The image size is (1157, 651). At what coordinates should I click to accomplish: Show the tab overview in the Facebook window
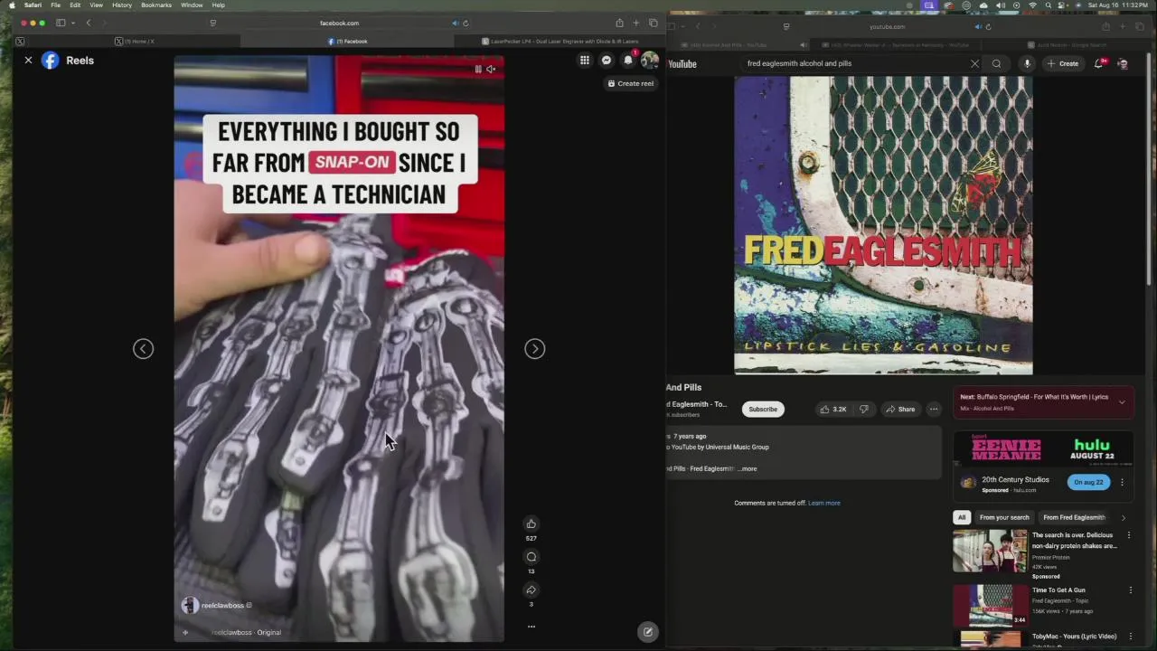(x=654, y=23)
